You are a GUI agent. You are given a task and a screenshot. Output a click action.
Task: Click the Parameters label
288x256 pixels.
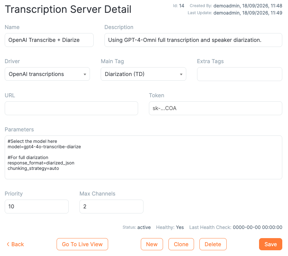click(19, 129)
